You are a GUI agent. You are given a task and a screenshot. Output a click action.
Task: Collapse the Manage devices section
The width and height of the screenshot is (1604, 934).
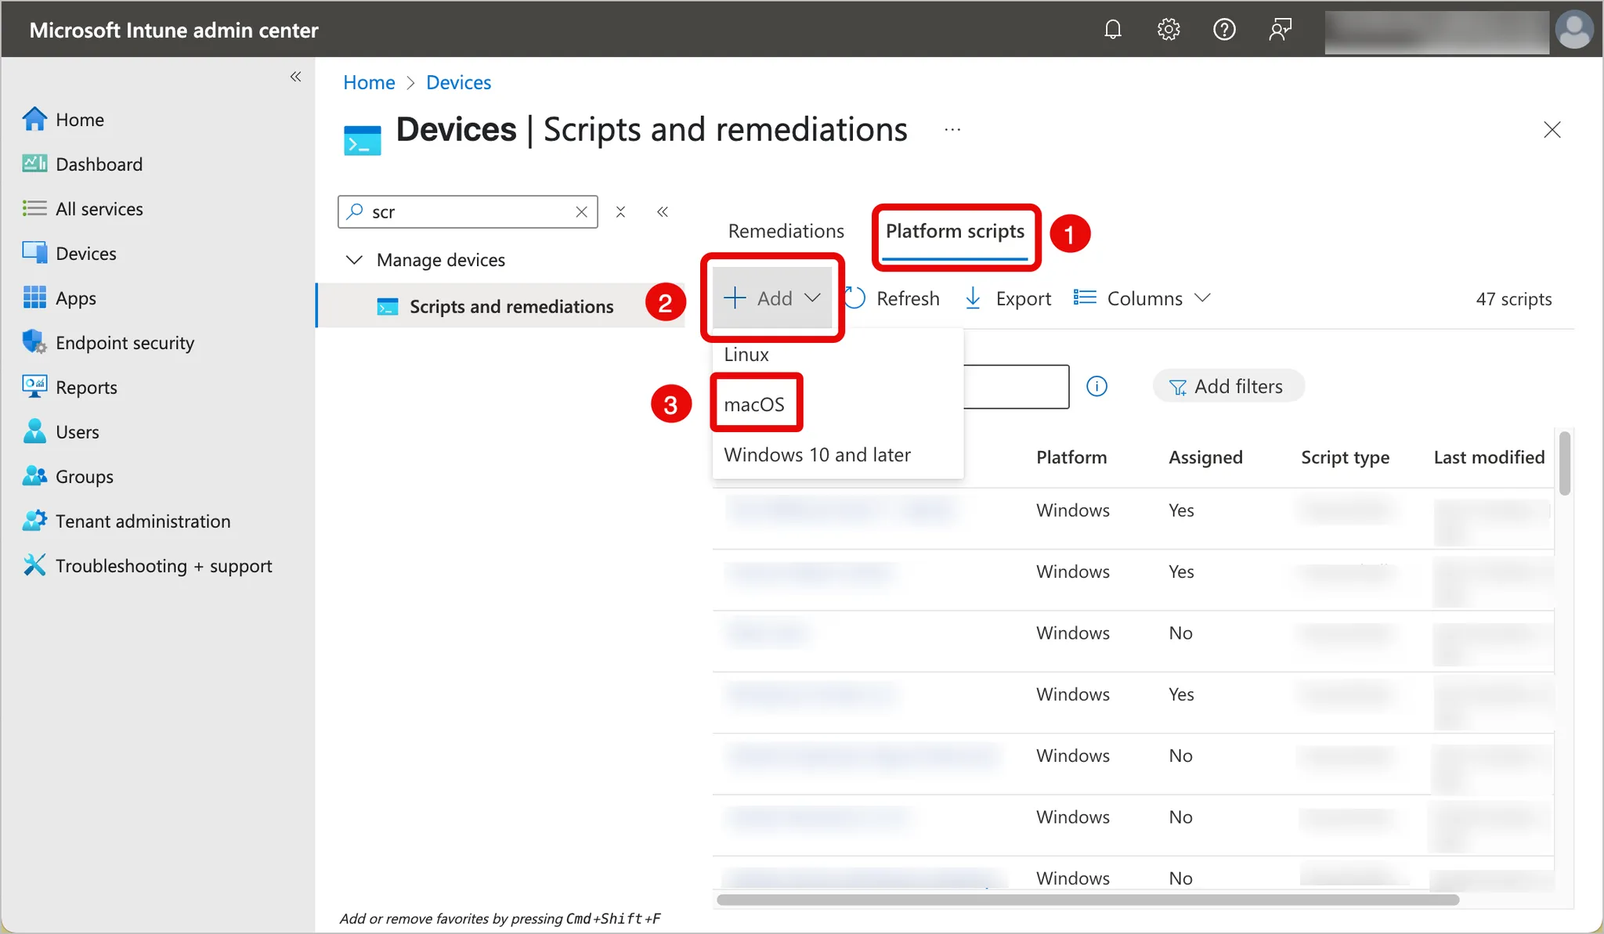355,260
